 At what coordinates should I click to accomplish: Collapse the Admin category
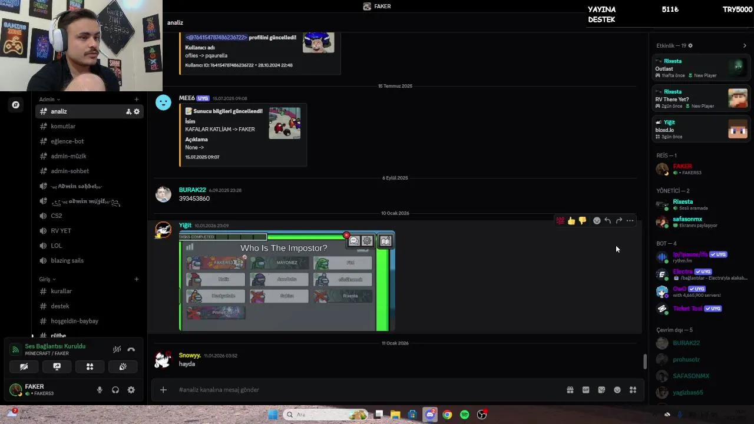pos(49,100)
